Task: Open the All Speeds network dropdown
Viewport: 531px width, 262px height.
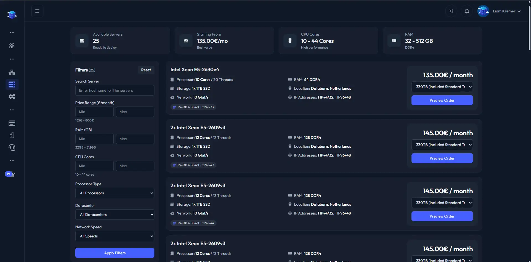Action: coord(115,236)
